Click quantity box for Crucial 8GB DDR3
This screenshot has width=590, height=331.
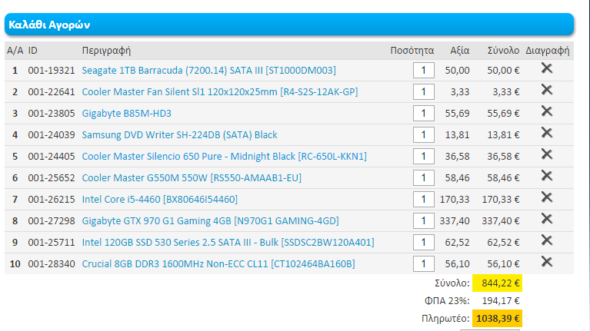click(x=424, y=263)
